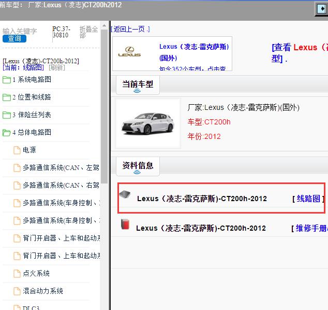Focus the 输入关键字 keyword field

20,31
